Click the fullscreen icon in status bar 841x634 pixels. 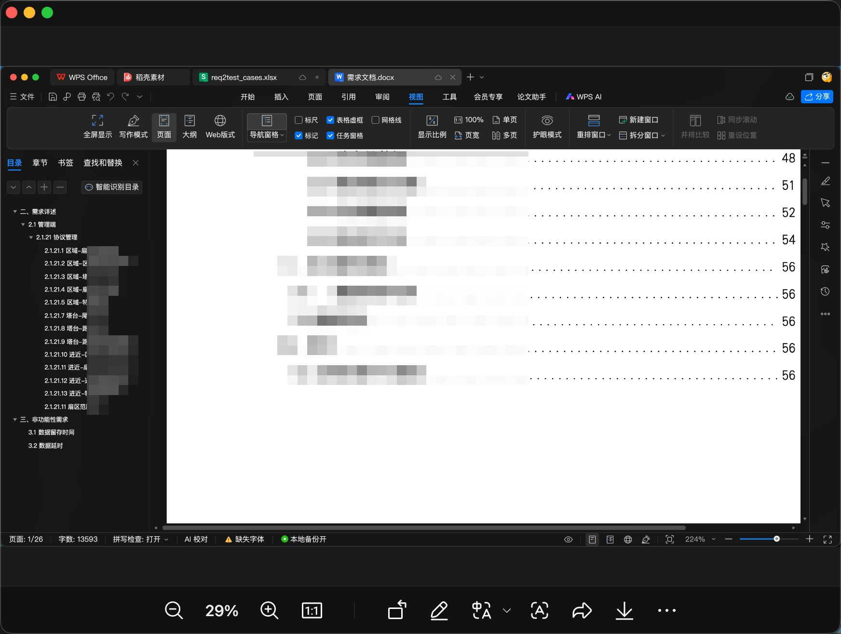tap(827, 540)
